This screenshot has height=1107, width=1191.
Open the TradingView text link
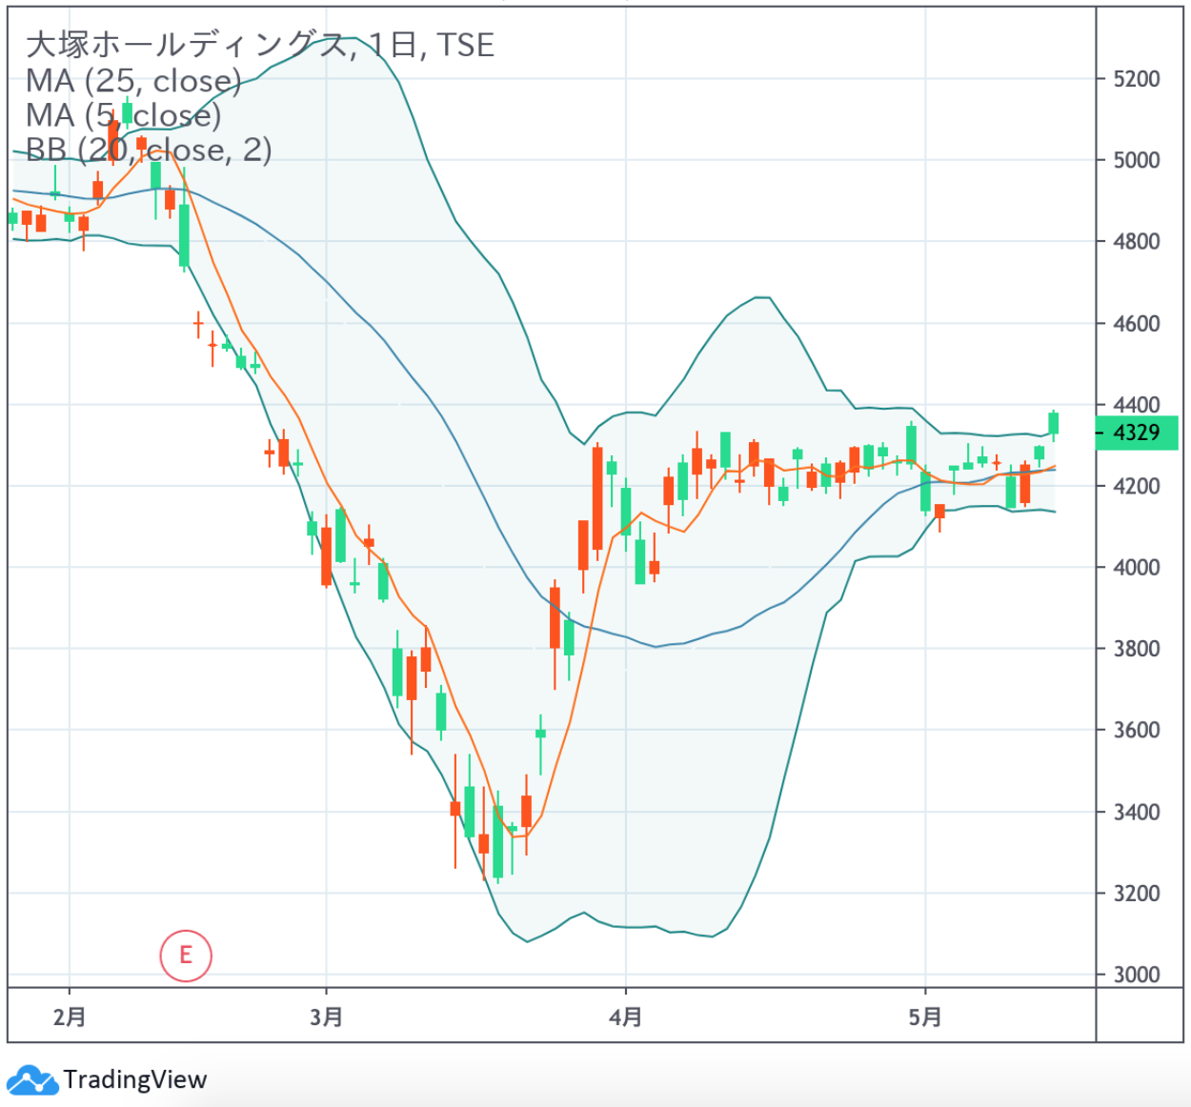coord(134,1079)
